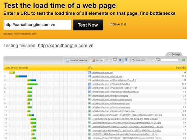Click the Settings arrow icon
The width and height of the screenshot is (187, 140).
click(x=169, y=55)
